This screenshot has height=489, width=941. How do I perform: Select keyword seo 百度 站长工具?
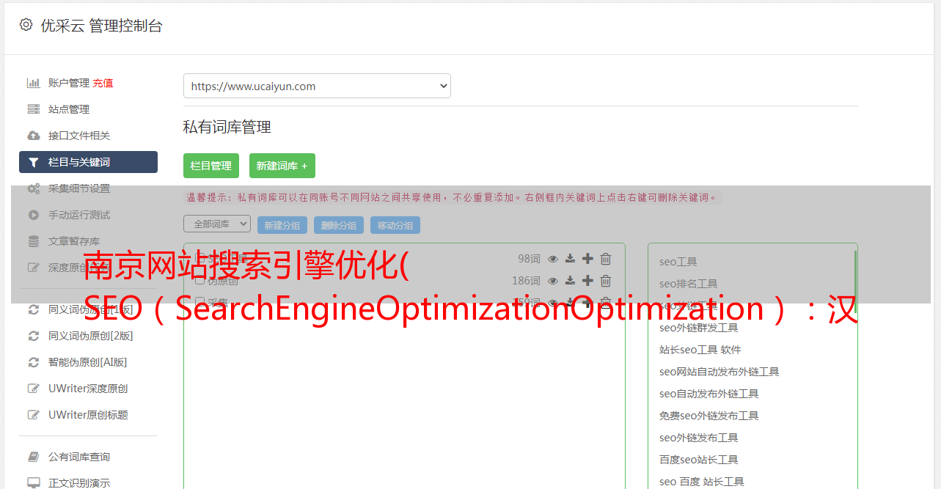(x=702, y=482)
